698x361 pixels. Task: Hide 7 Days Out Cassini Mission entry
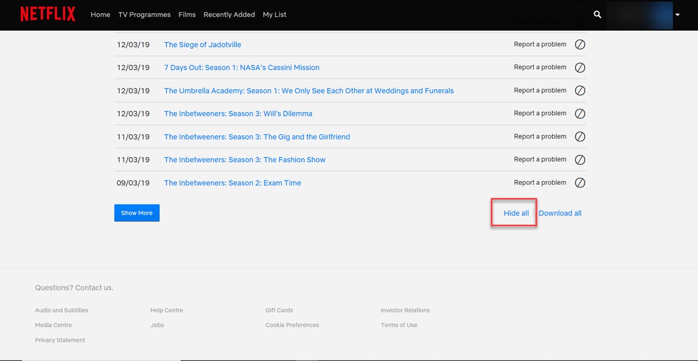coord(580,68)
